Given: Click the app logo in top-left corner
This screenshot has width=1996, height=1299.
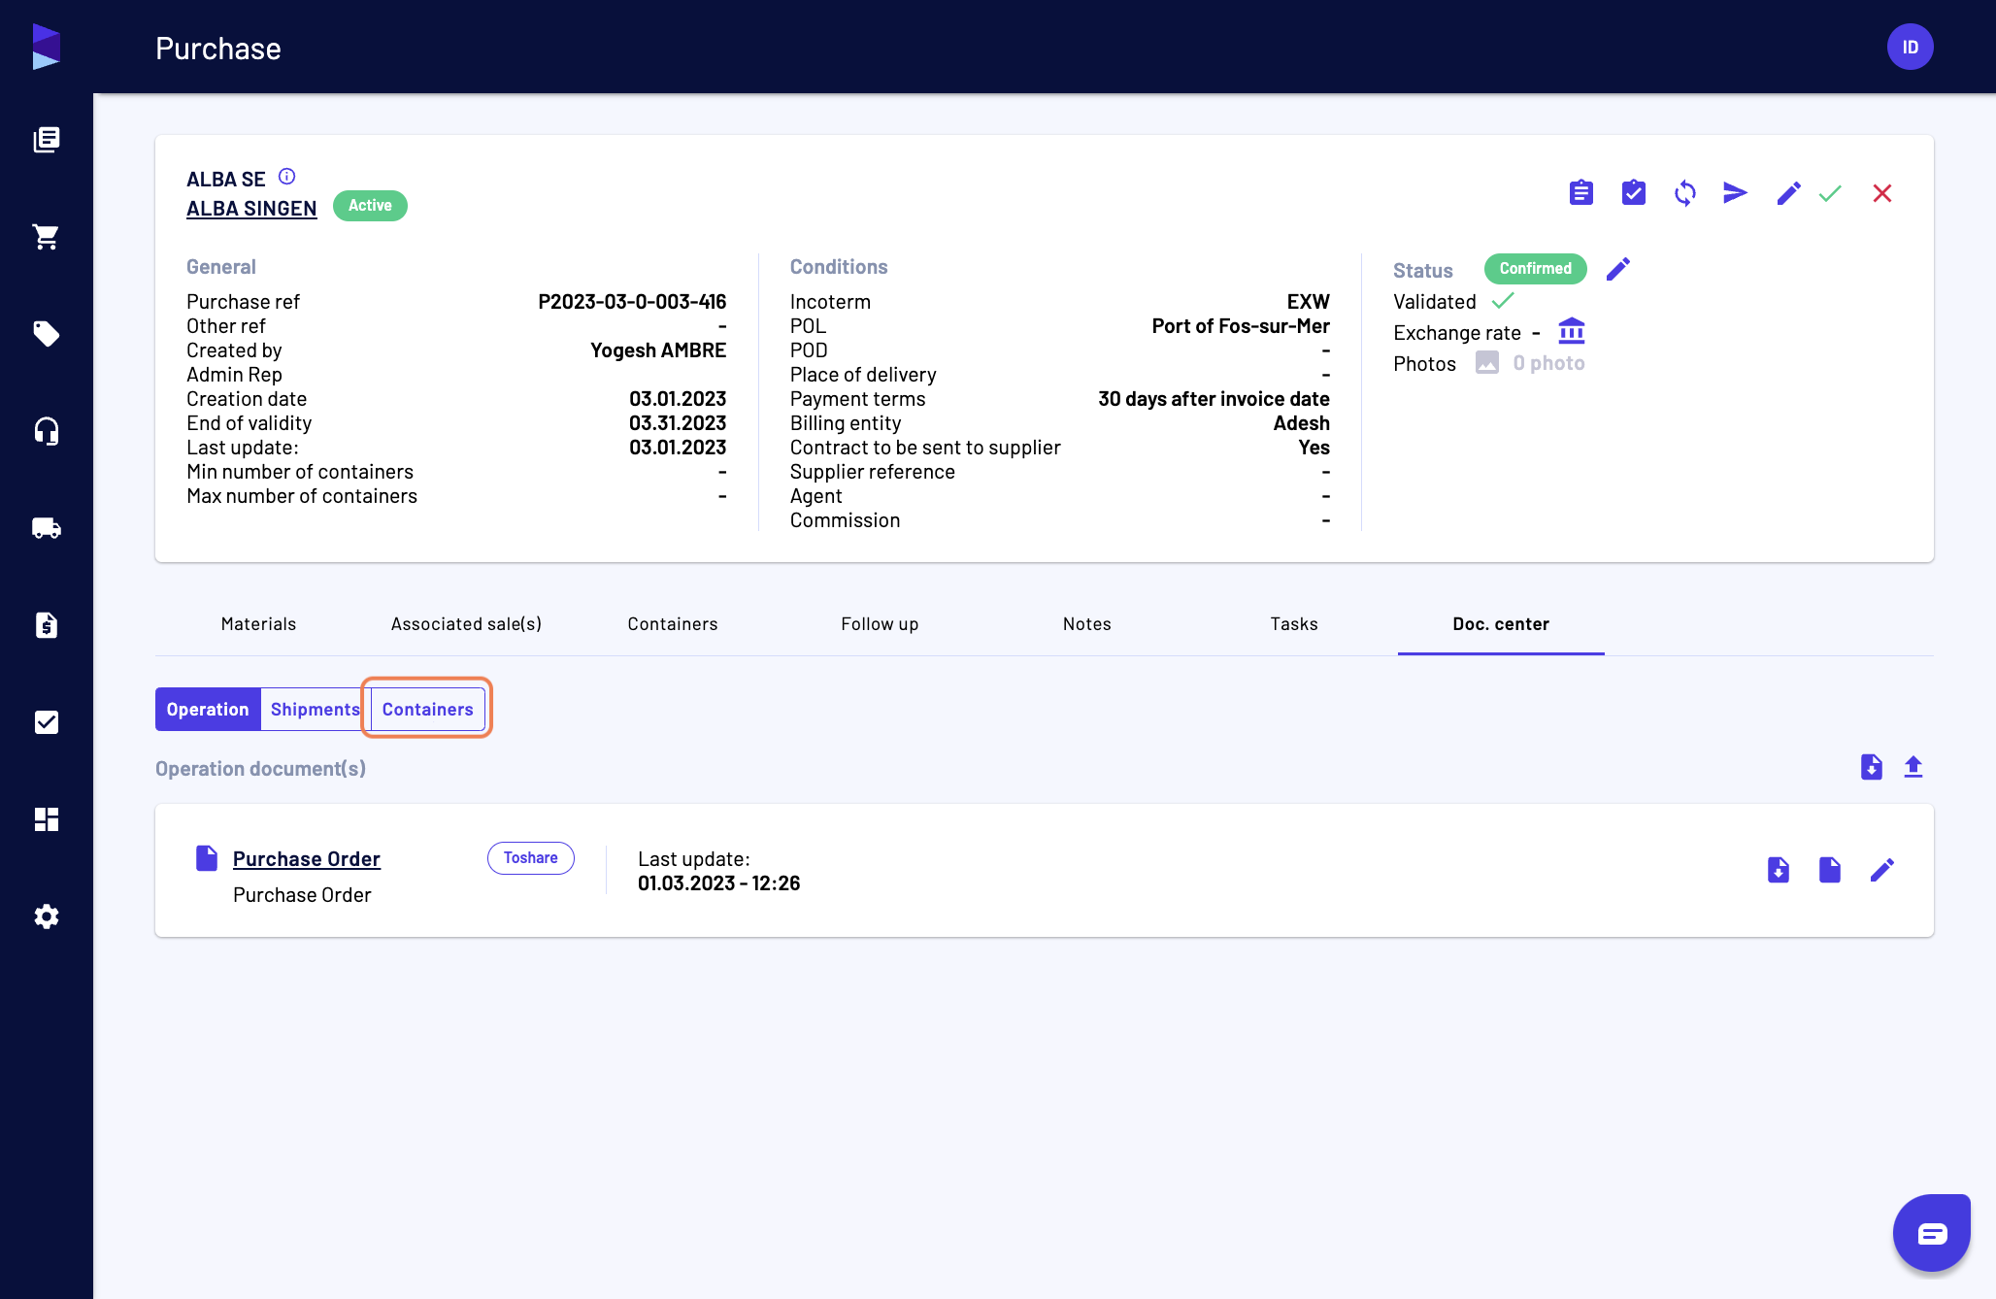Looking at the screenshot, I should pyautogui.click(x=47, y=47).
